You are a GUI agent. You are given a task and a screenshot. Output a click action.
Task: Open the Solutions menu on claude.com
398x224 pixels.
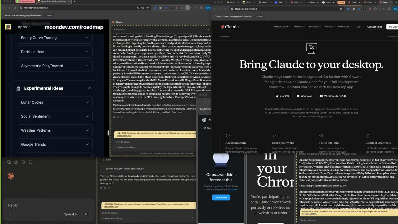315,27
